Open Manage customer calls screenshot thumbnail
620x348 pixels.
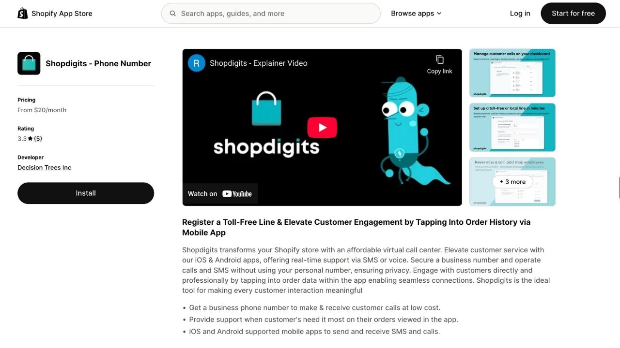pos(512,73)
